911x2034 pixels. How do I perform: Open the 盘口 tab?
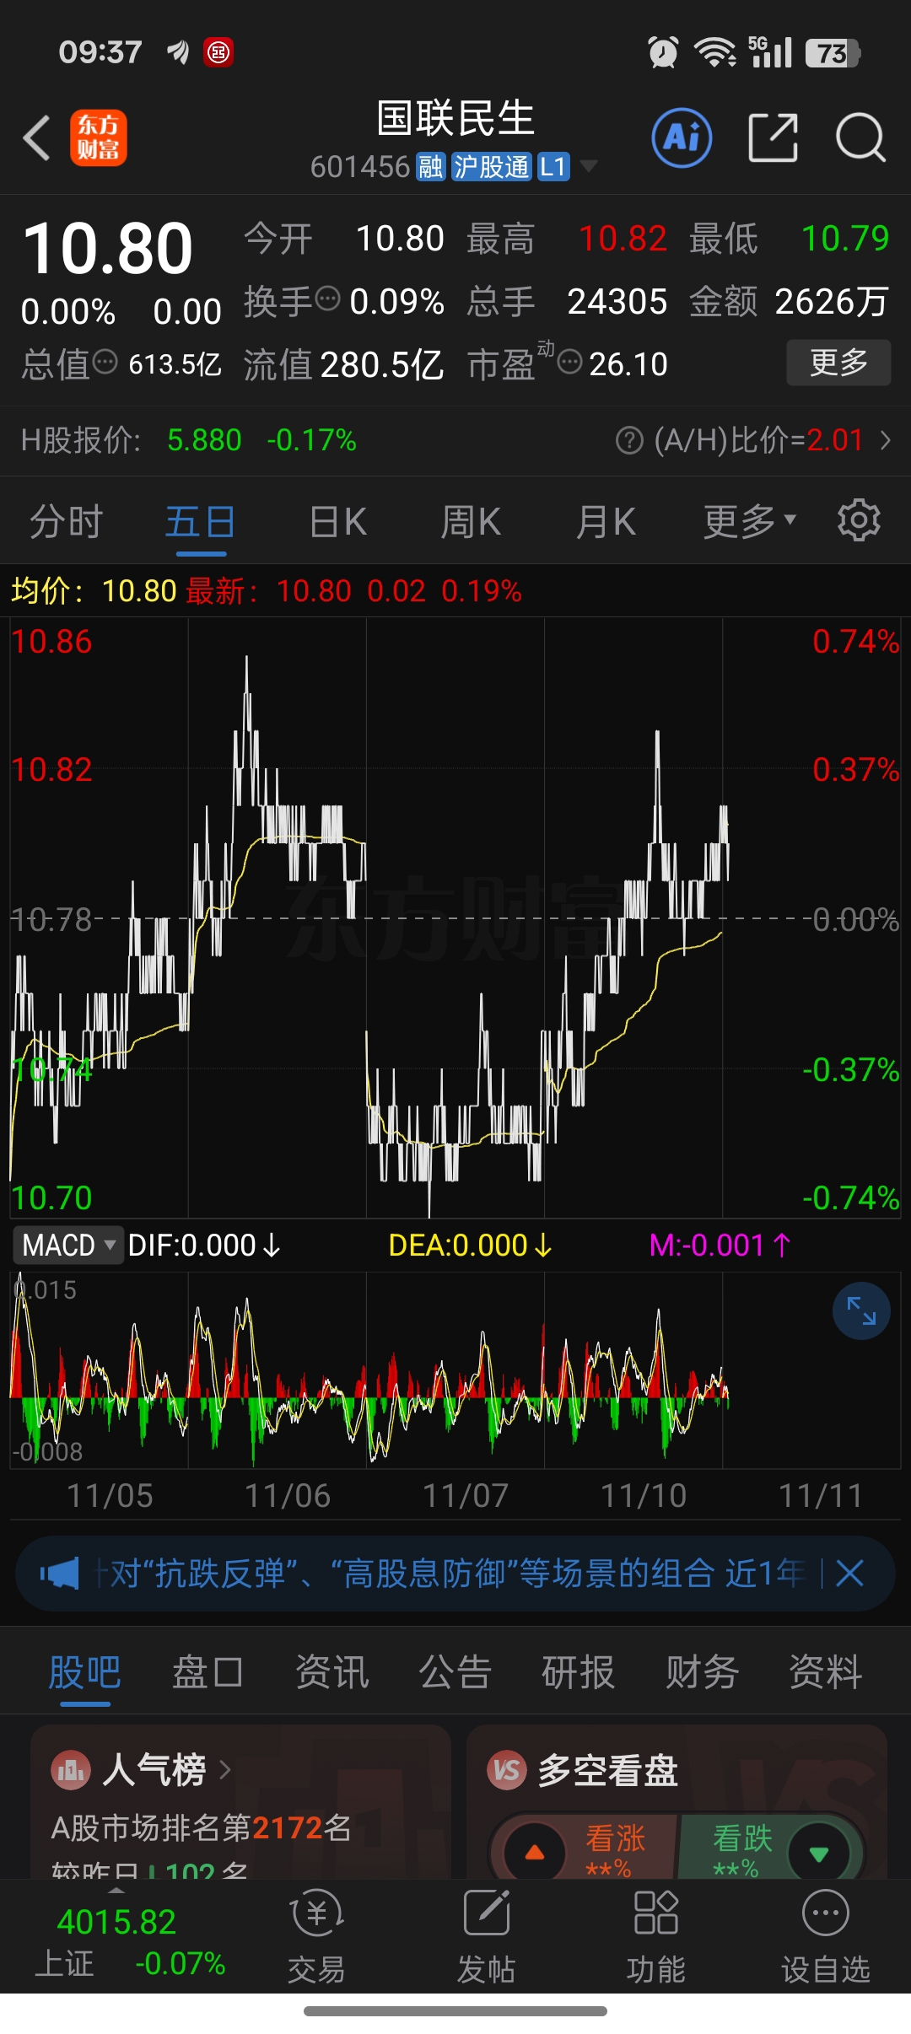[208, 1671]
